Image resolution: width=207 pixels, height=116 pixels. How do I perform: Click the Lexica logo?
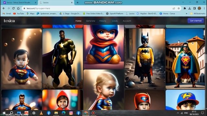tap(9, 21)
